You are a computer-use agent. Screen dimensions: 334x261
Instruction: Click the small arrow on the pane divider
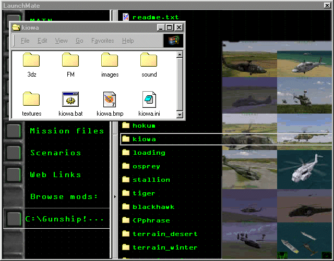point(115,196)
